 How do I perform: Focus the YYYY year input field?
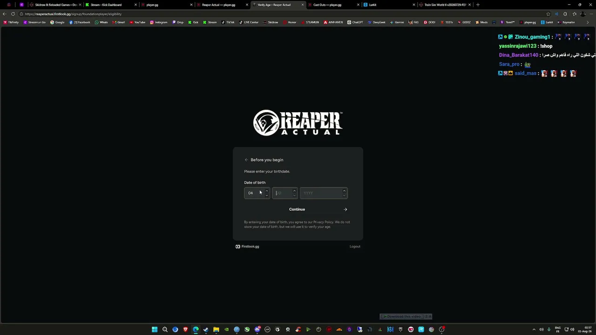[x=324, y=193]
